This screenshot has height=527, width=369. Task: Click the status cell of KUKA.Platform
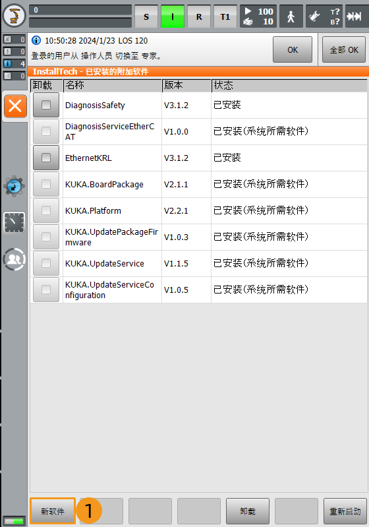coord(289,210)
